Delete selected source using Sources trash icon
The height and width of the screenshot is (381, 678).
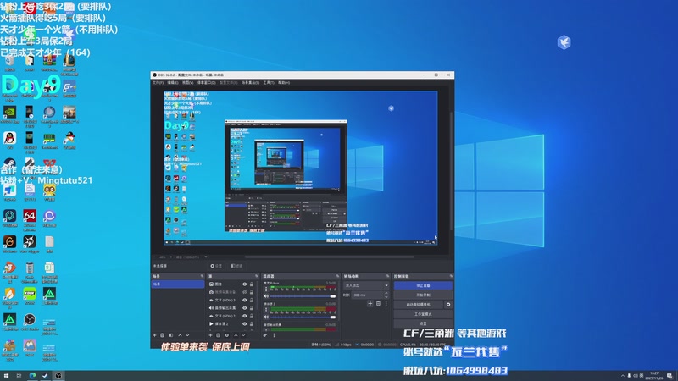point(218,335)
